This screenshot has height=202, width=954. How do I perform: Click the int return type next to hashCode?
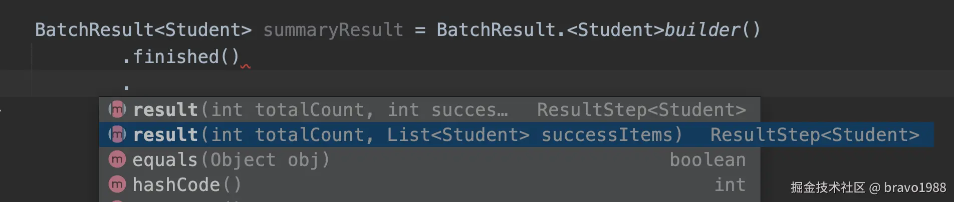(x=730, y=184)
